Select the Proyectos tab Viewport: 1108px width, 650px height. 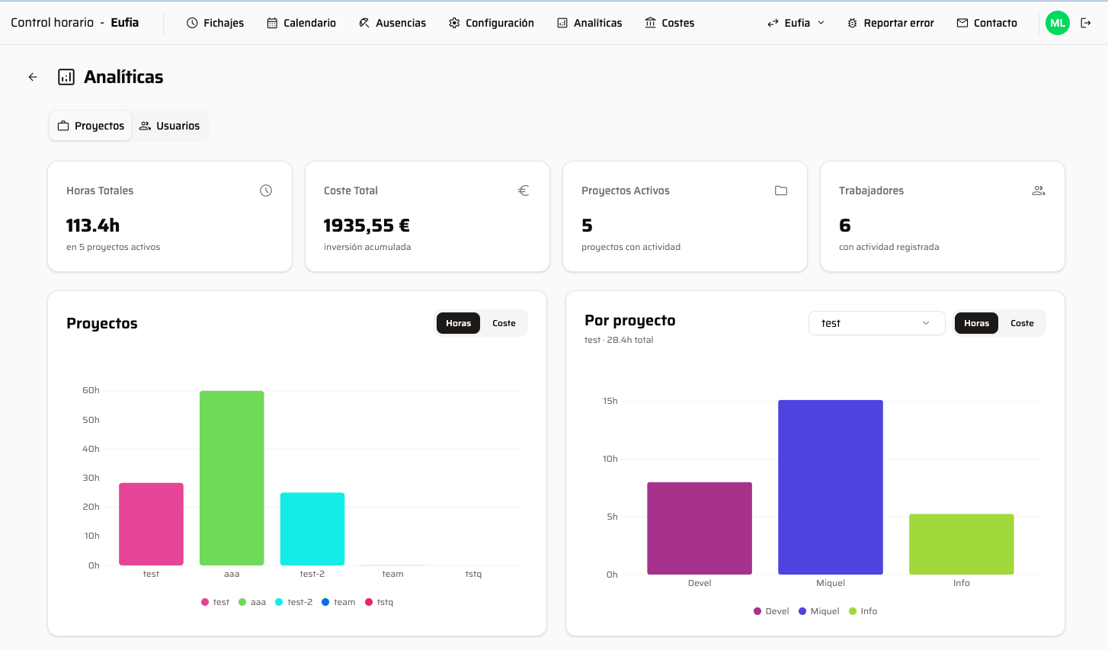[90, 126]
